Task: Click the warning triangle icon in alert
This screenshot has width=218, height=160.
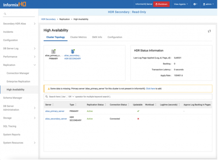Action: 49,89
